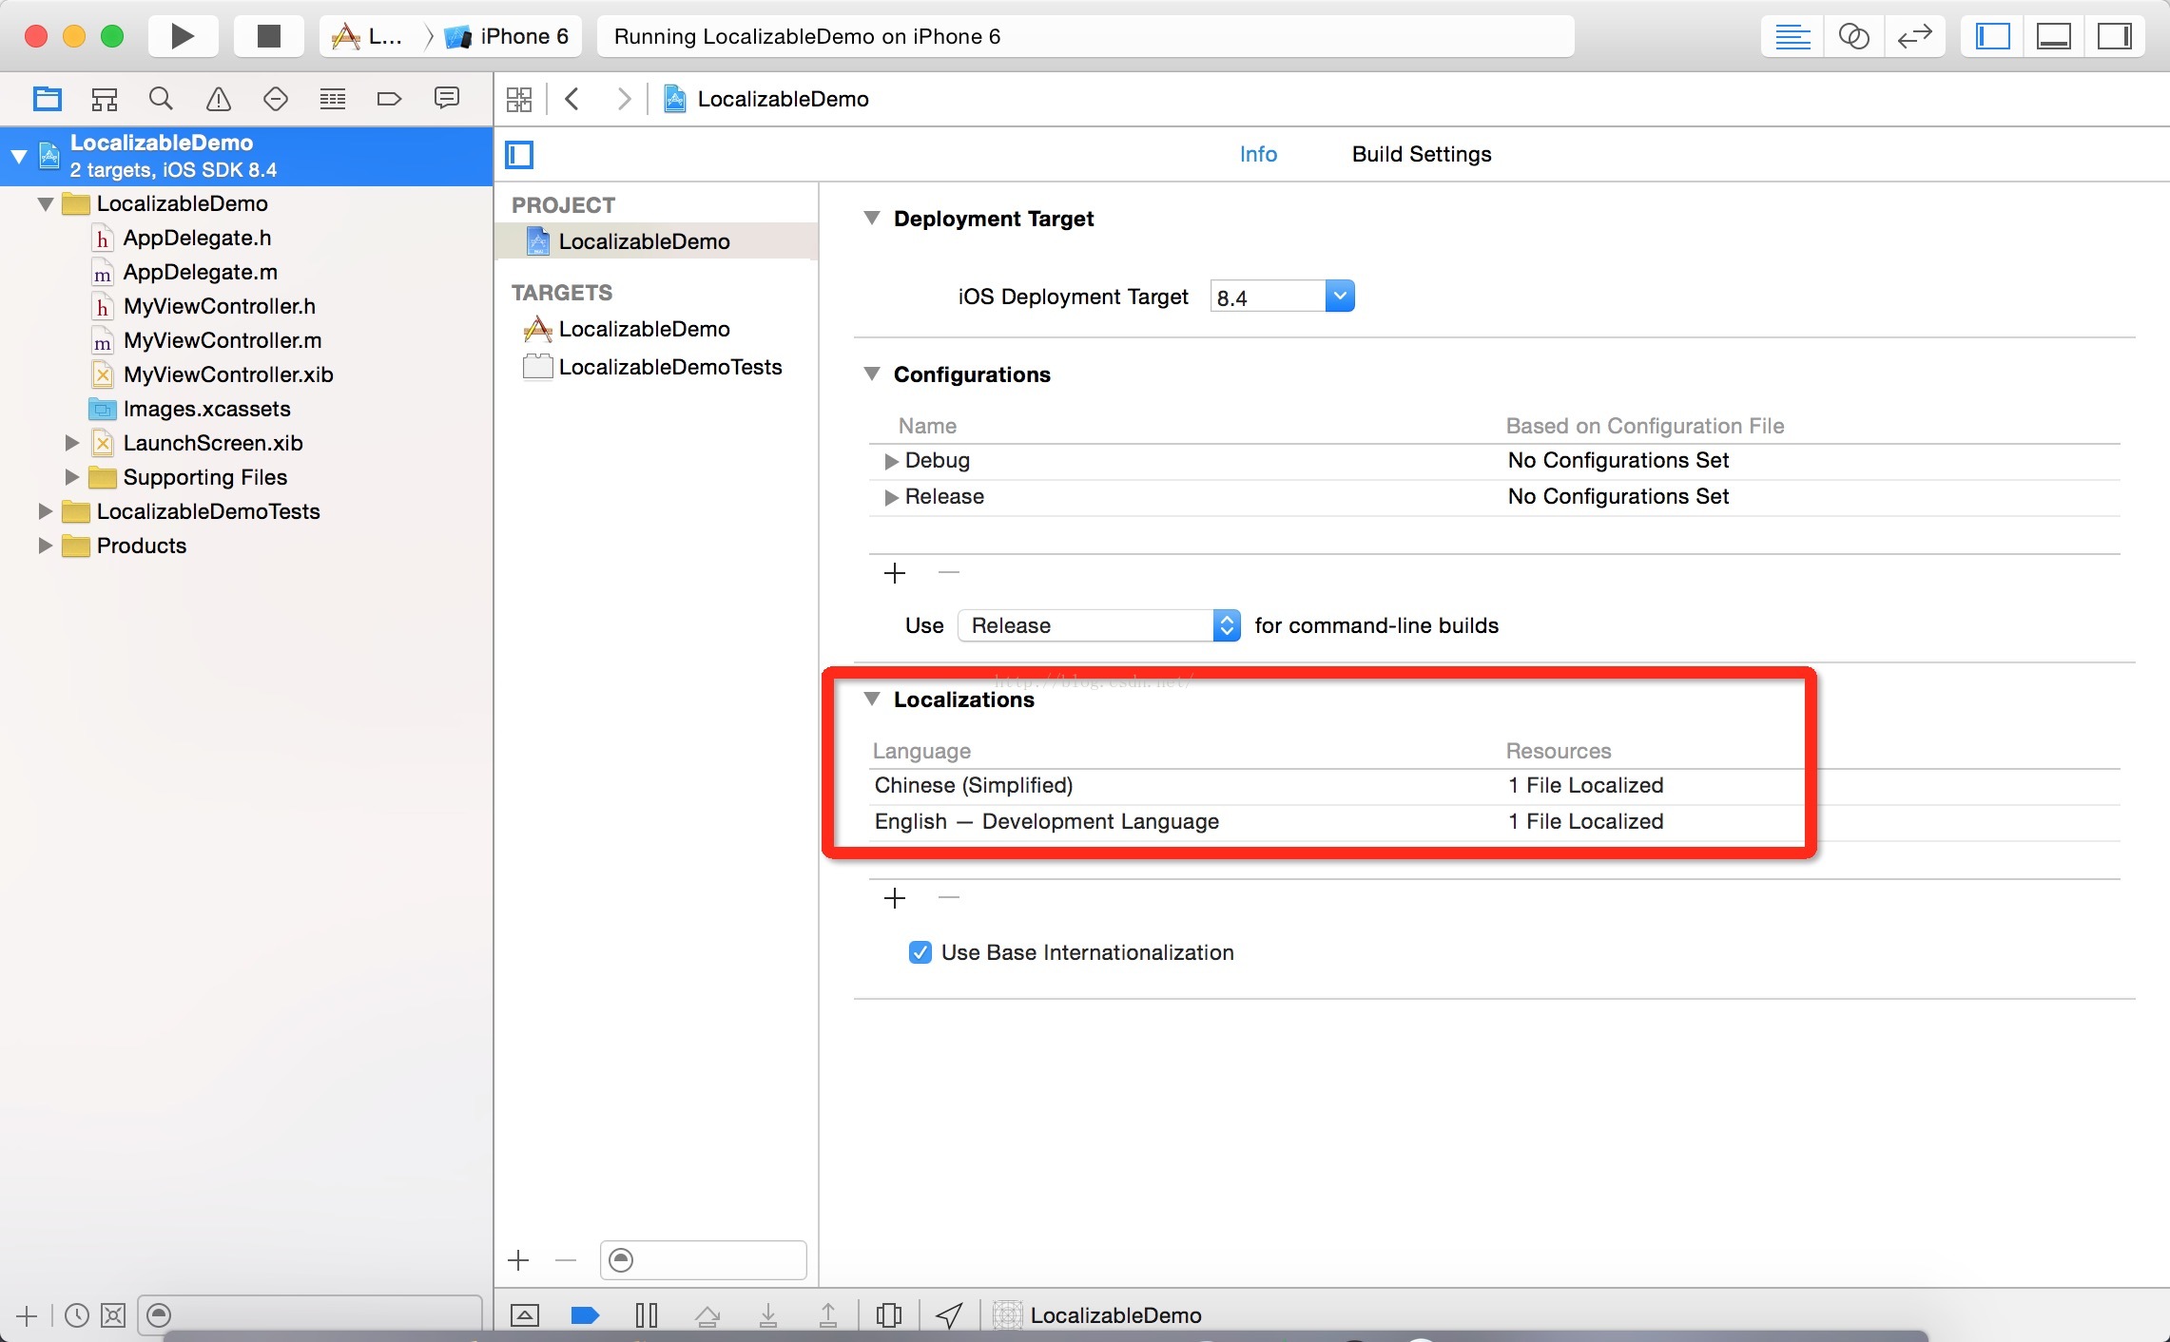This screenshot has width=2170, height=1342.
Task: Open the scheme selector labeled L...
Action: point(367,36)
